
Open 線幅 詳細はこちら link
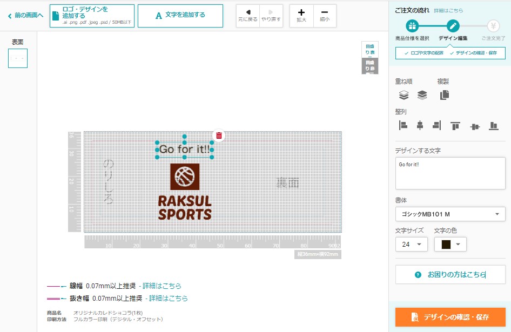[x=162, y=286]
